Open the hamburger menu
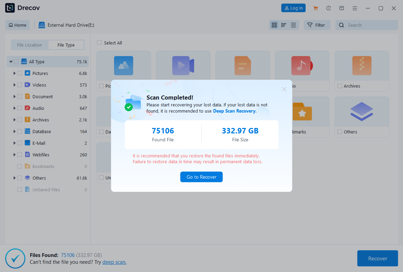 point(355,8)
